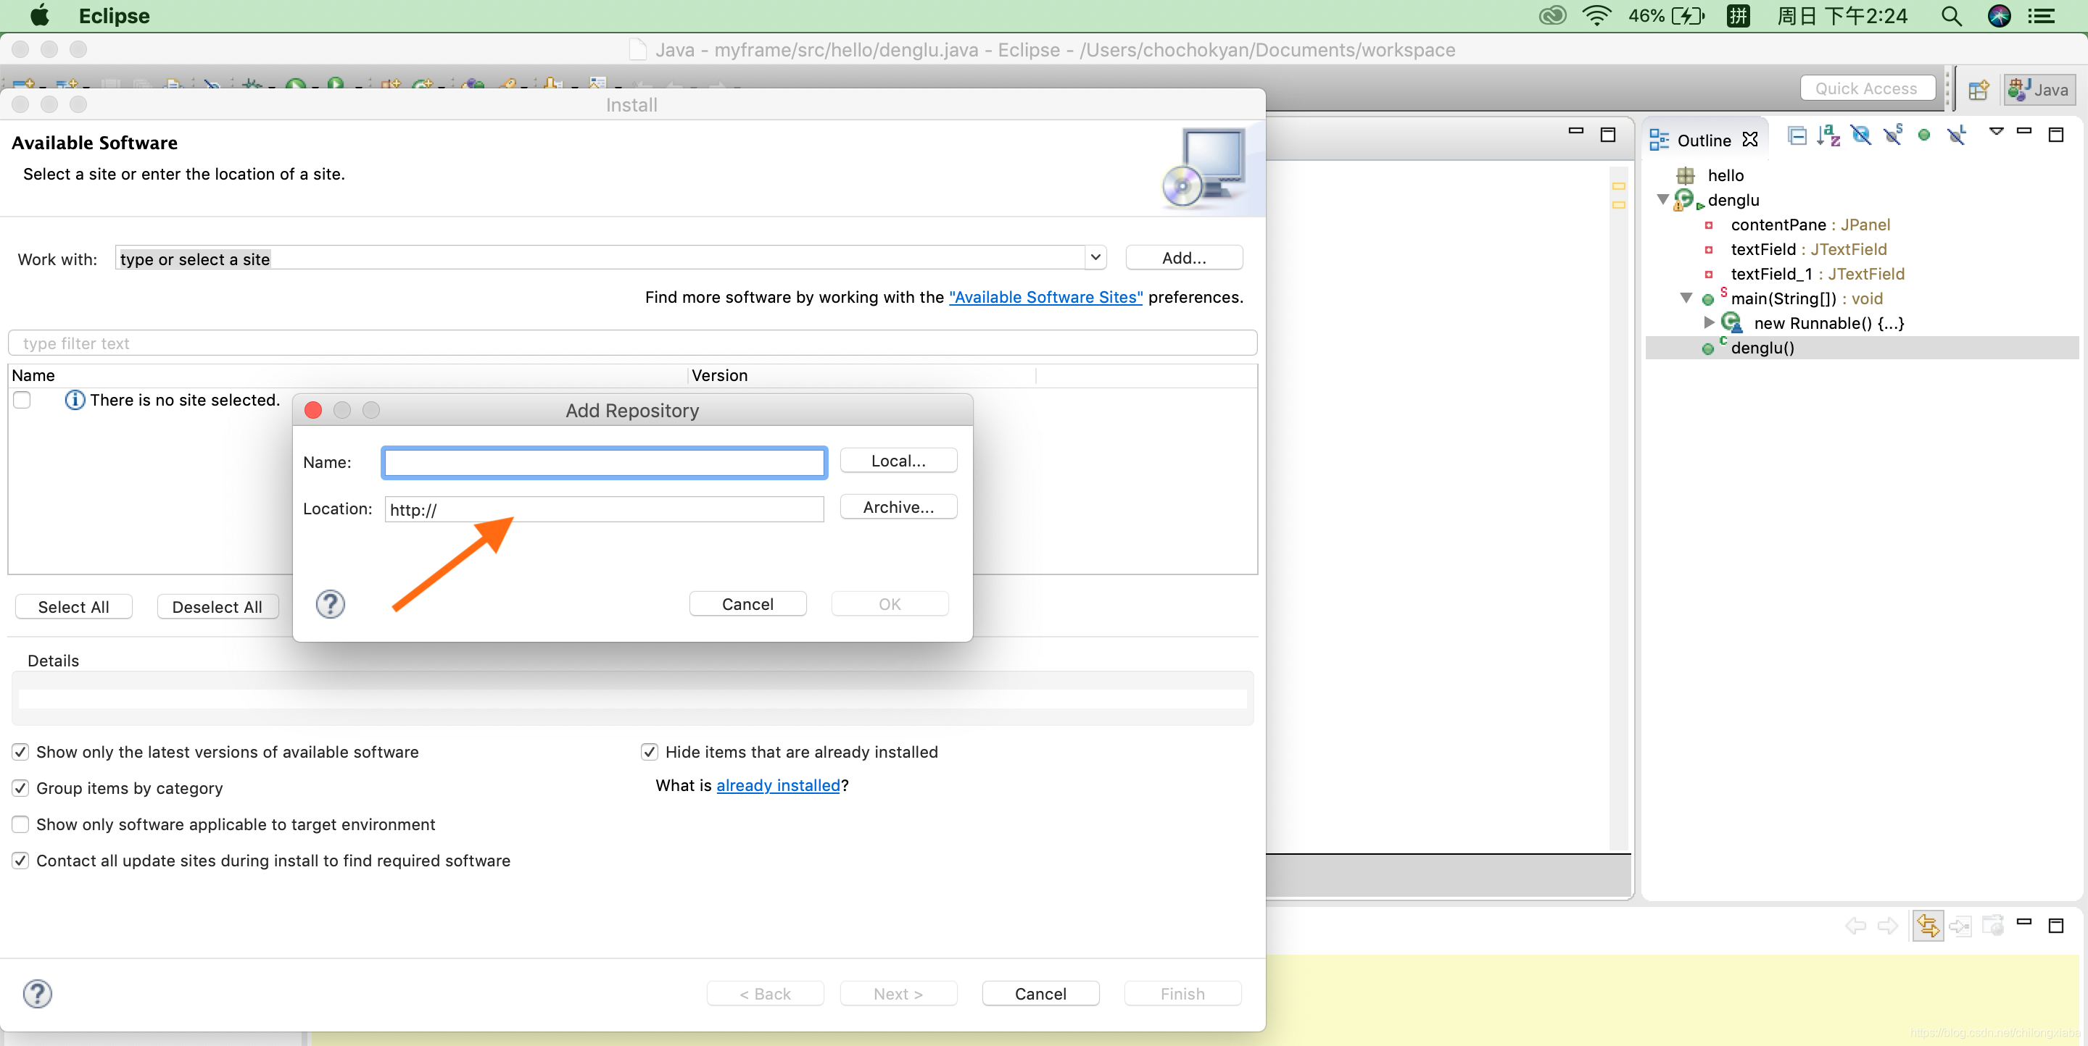The height and width of the screenshot is (1046, 2088).
Task: Maximize the Outline view panel
Action: click(2055, 135)
